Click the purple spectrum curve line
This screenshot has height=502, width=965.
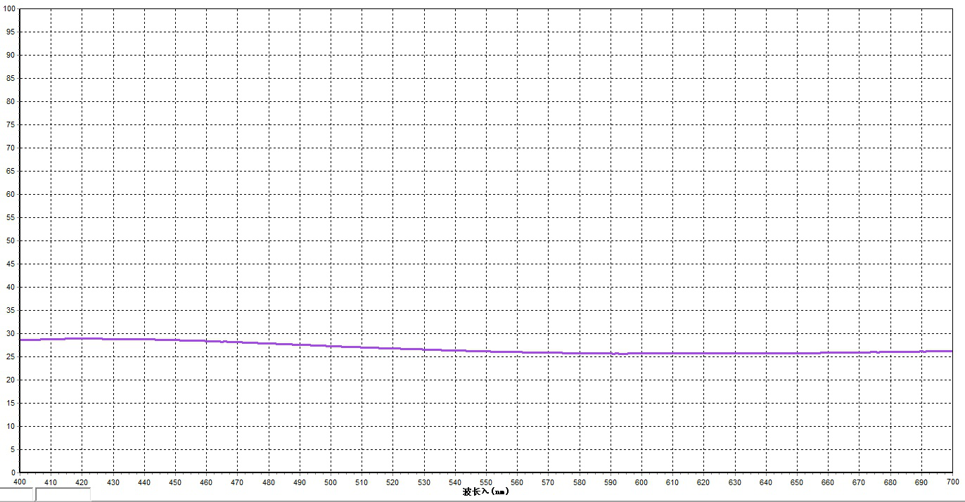(x=485, y=349)
